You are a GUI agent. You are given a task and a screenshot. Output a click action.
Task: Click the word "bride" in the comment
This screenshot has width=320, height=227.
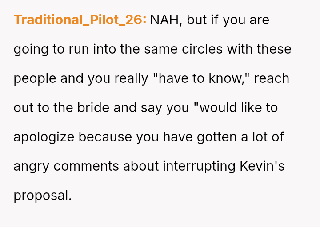pos(94,107)
